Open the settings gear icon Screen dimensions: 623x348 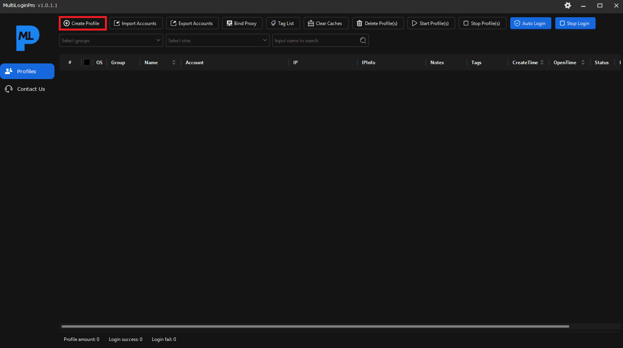(x=568, y=5)
